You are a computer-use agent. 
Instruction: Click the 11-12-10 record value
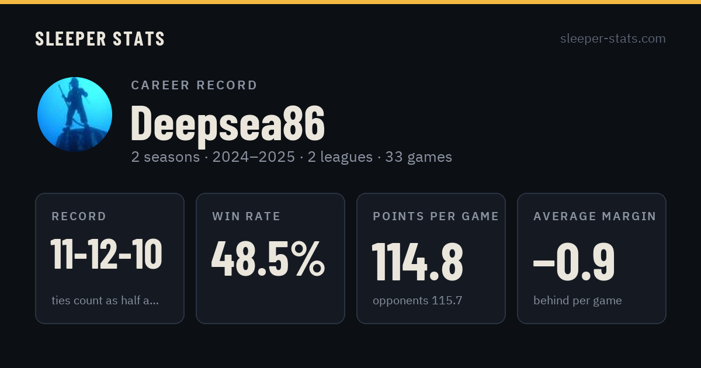[106, 255]
